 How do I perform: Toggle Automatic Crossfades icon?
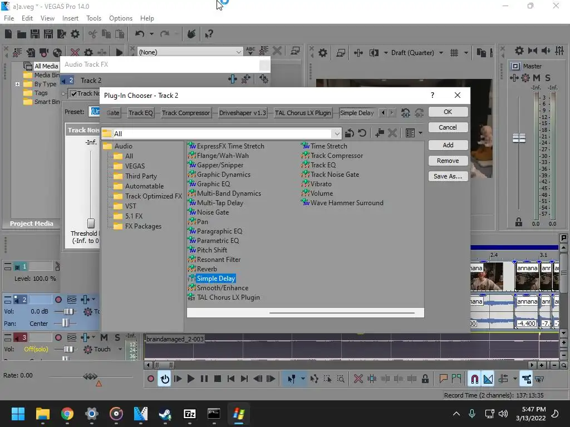488,379
